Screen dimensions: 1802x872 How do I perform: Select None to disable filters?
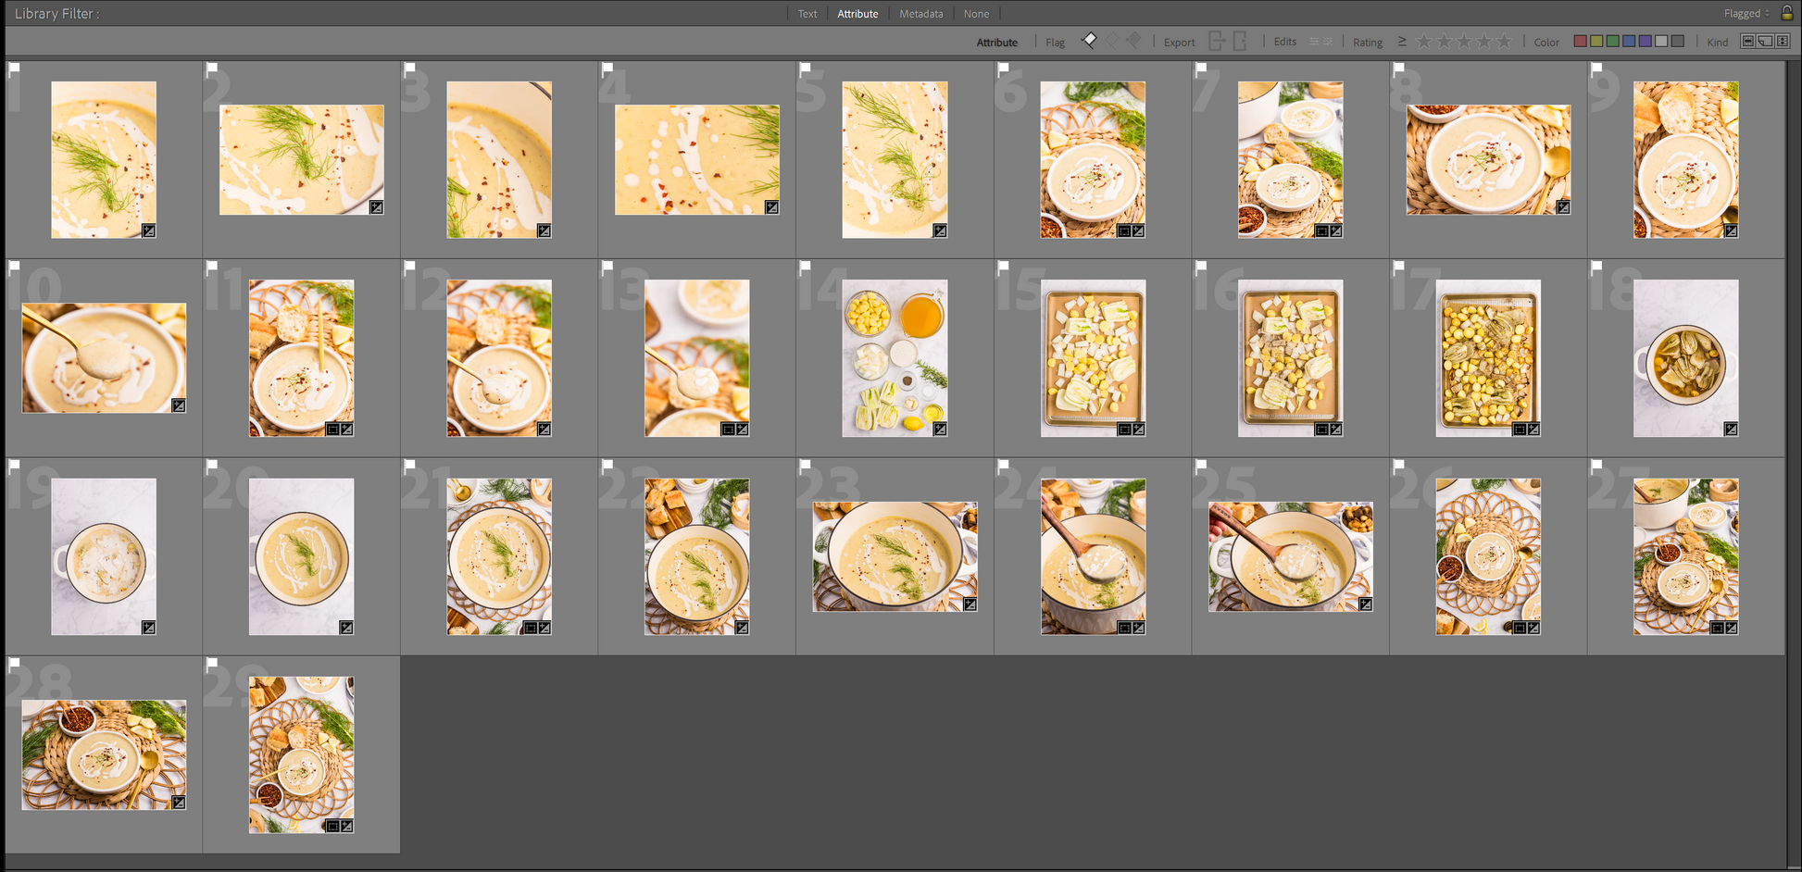pyautogui.click(x=976, y=14)
